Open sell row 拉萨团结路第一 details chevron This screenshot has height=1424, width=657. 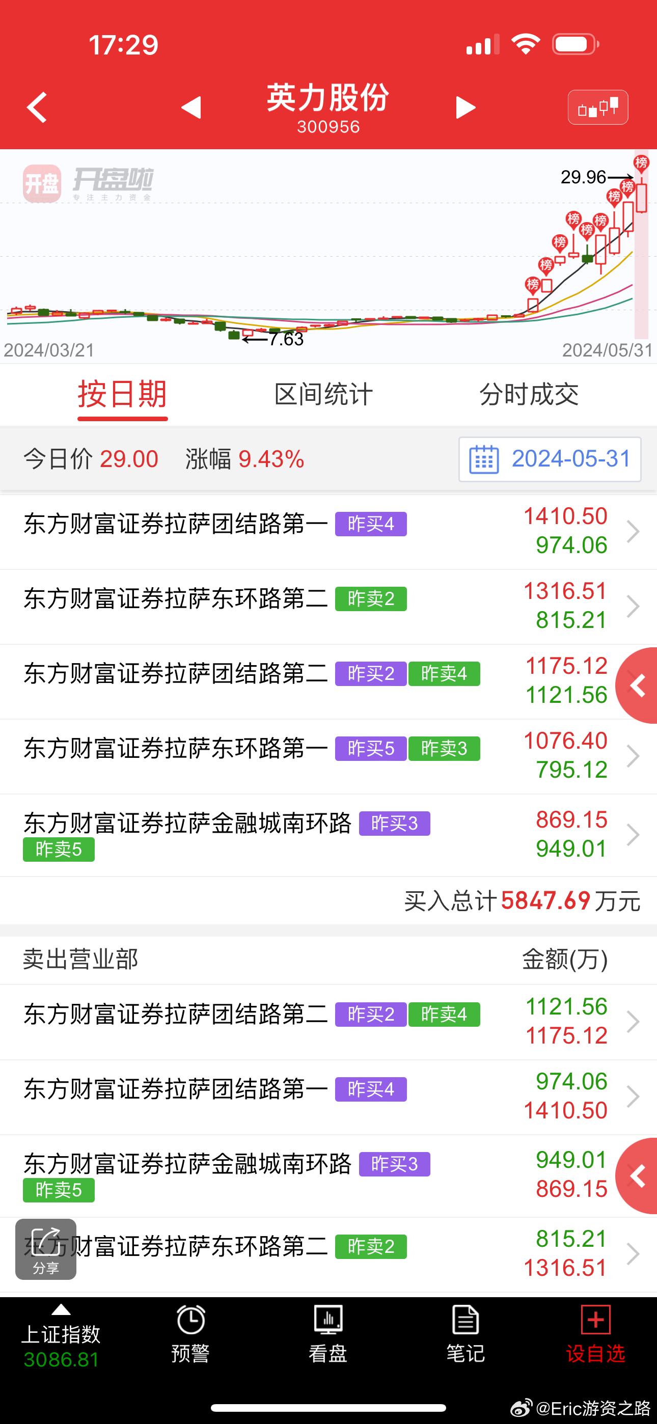click(633, 1096)
